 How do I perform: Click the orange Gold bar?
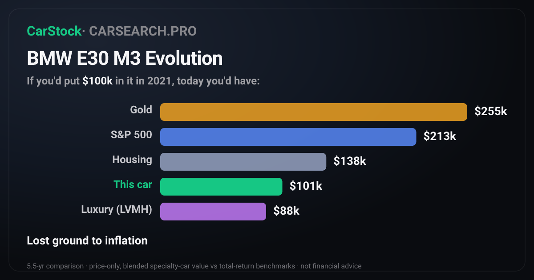(x=314, y=112)
